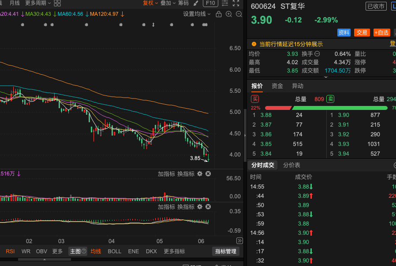This screenshot has height=266, width=396.
Task: Select OBV indicator
Action: click(x=41, y=251)
